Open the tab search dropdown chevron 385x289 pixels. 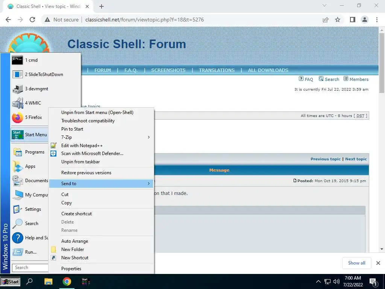[x=324, y=5]
